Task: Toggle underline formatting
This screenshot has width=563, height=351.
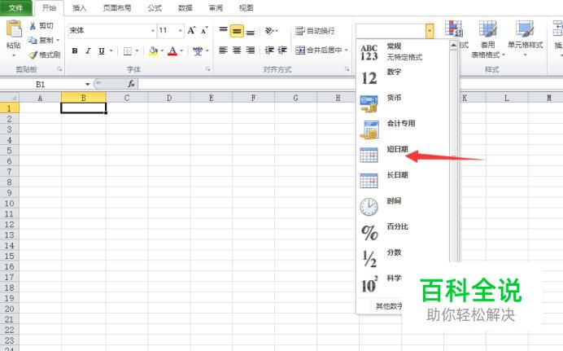Action: tap(102, 51)
